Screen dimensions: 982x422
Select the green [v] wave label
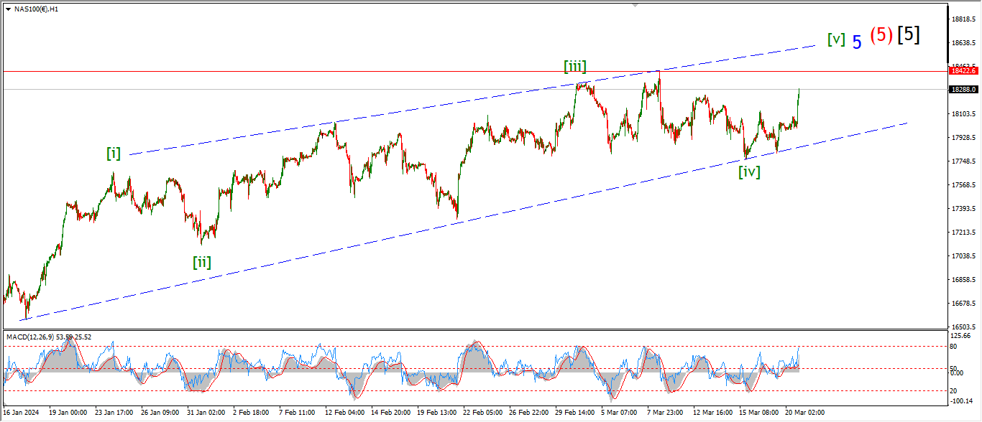click(x=836, y=39)
